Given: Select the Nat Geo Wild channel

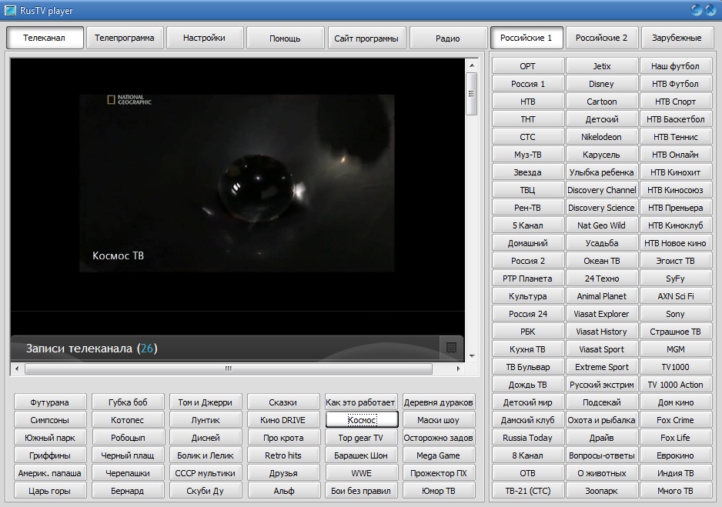Looking at the screenshot, I should (602, 225).
